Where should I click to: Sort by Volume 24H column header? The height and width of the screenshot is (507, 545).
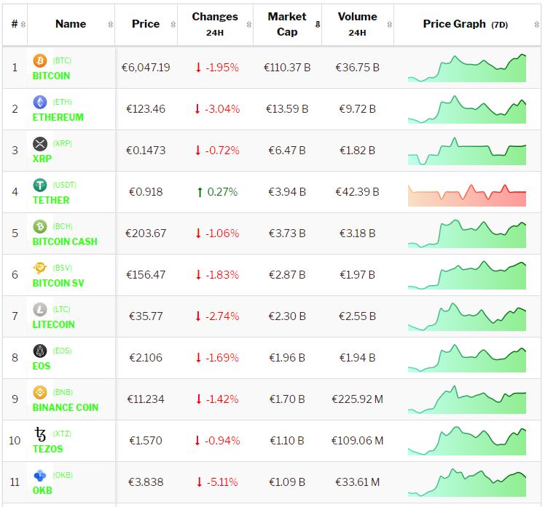[357, 24]
